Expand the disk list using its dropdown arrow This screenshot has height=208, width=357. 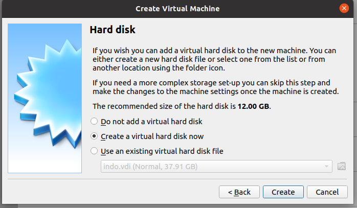coord(326,167)
